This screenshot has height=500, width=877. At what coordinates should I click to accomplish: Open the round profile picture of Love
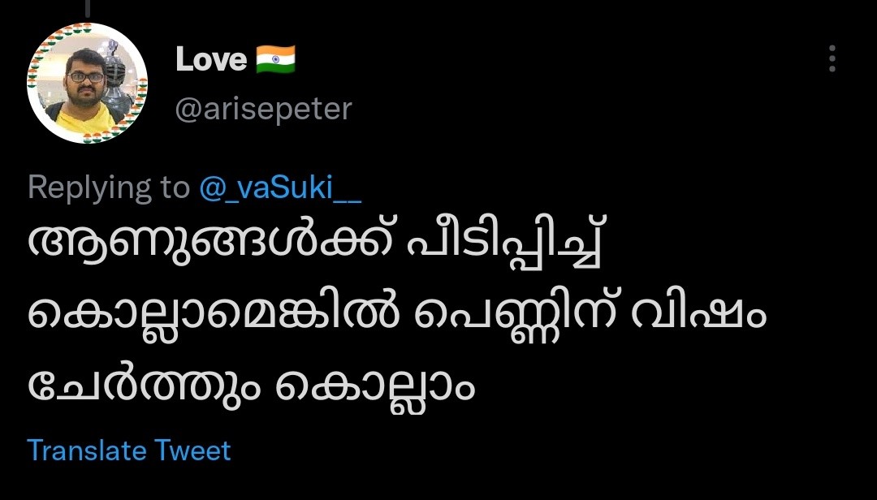click(x=87, y=84)
